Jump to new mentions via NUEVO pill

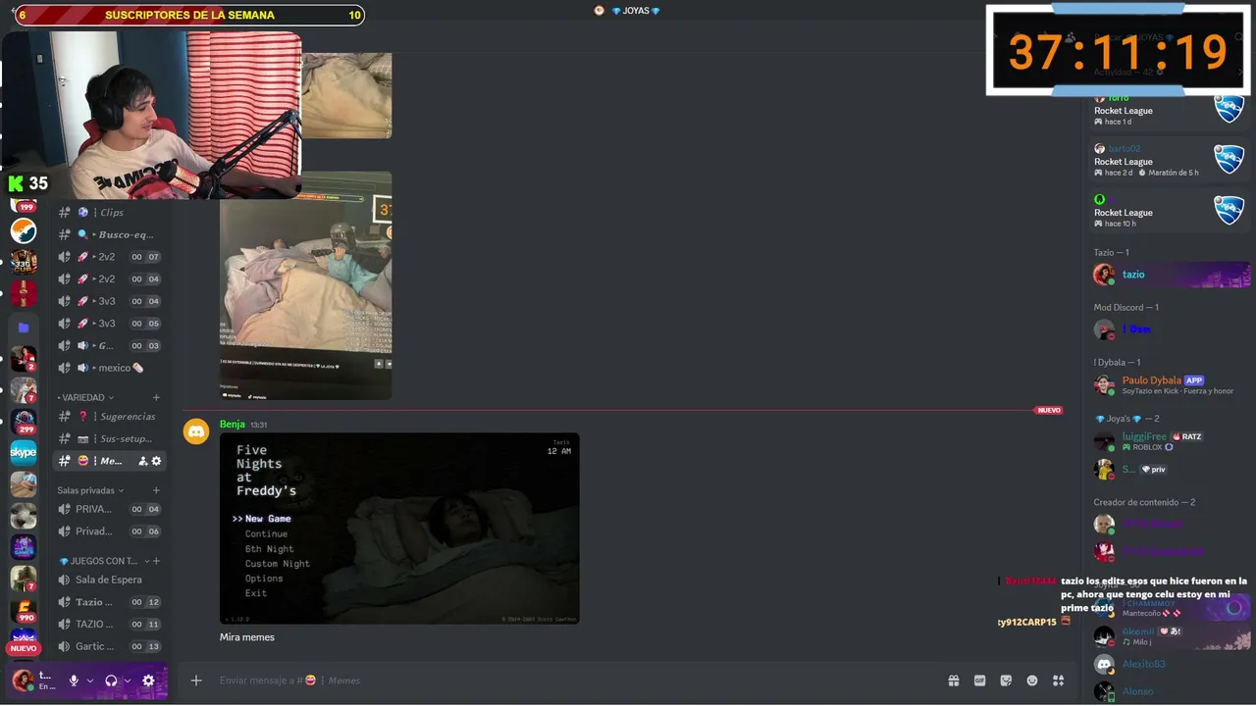pos(24,648)
